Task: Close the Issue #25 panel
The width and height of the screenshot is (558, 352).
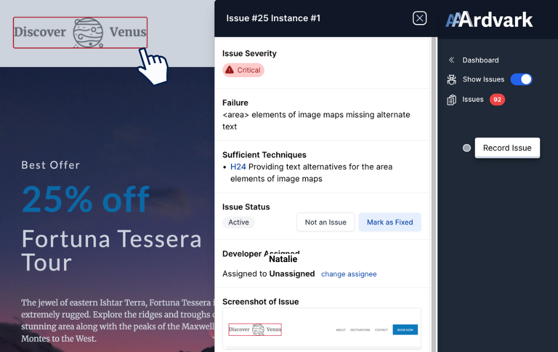Action: 420,18
